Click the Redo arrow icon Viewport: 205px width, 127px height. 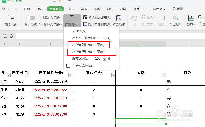[10, 9]
